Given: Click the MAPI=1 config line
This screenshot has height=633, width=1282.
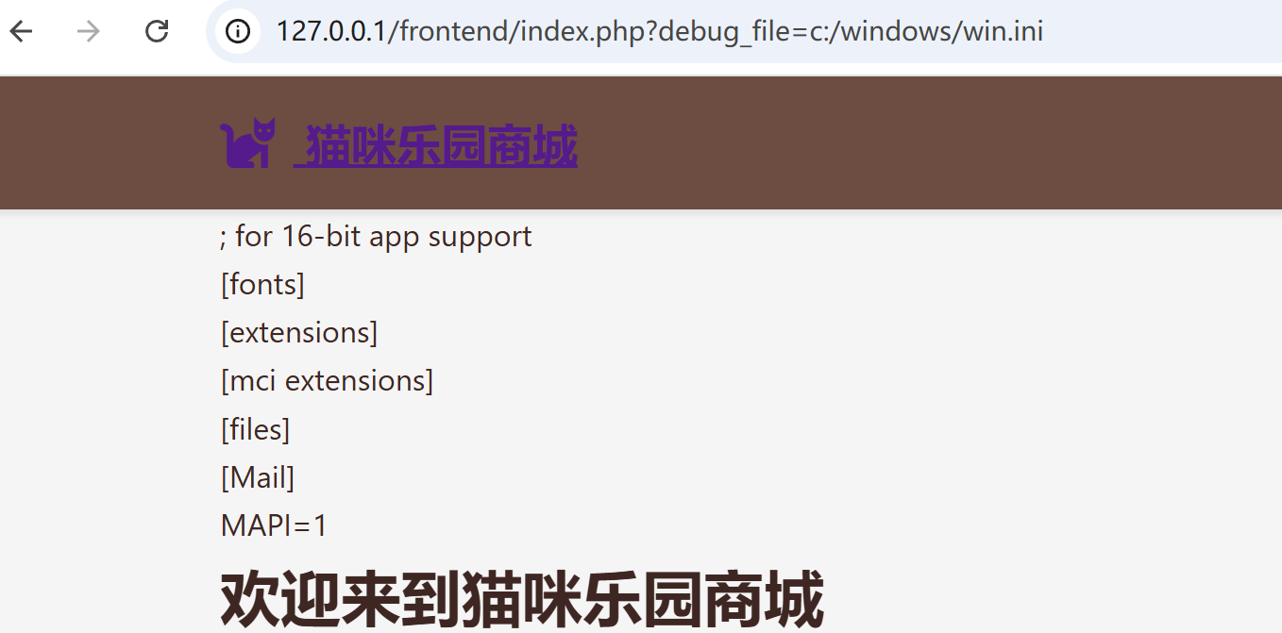Looking at the screenshot, I should click(x=274, y=525).
